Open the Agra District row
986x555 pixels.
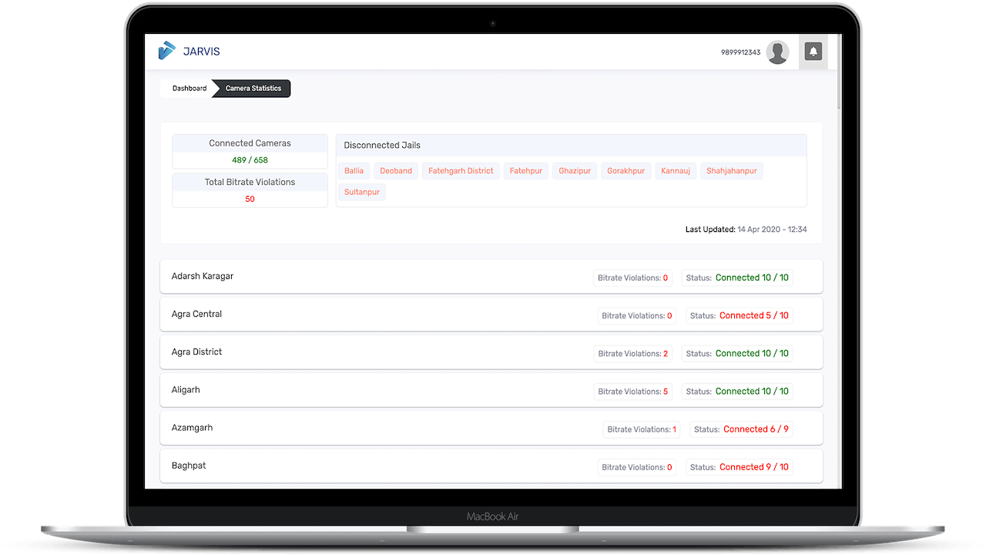click(491, 352)
